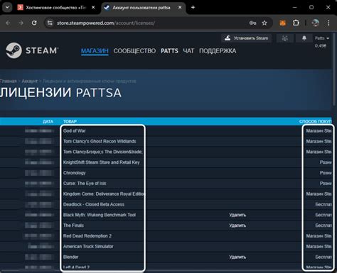Follow the Аккаунт breadcrumb link
Image resolution: width=337 pixels, height=273 pixels.
[30, 81]
